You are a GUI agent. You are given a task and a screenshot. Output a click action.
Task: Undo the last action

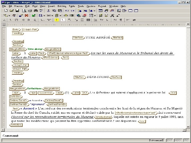click(x=67, y=11)
